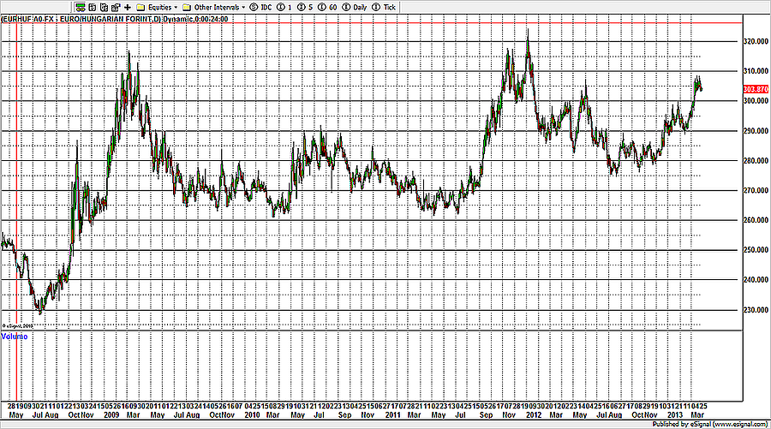Click the second toolbar icon next to the green chart icon

pos(92,6)
